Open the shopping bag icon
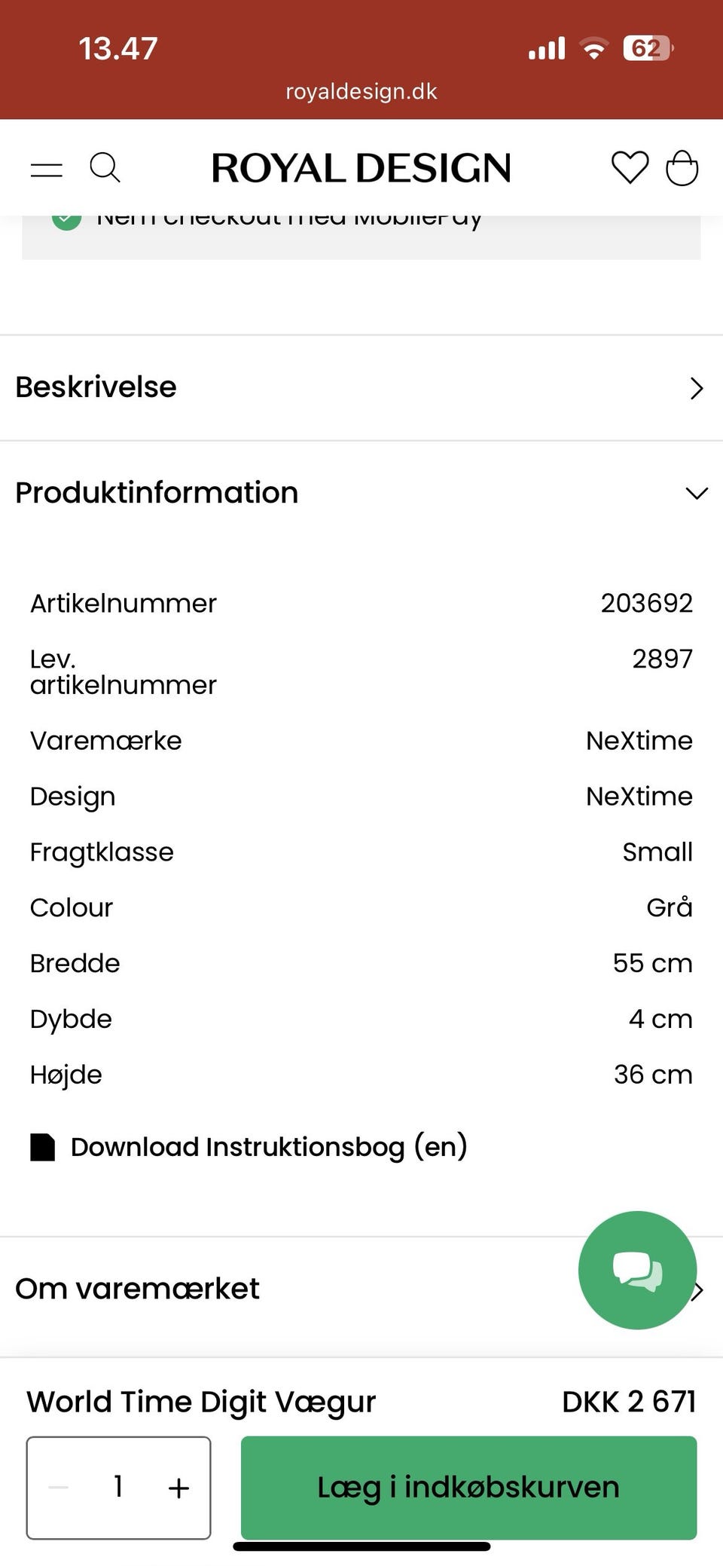The image size is (723, 1566). pyautogui.click(x=682, y=167)
